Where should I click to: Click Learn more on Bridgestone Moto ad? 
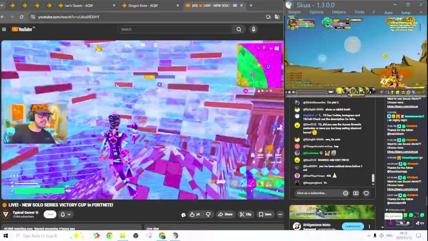[353, 226]
